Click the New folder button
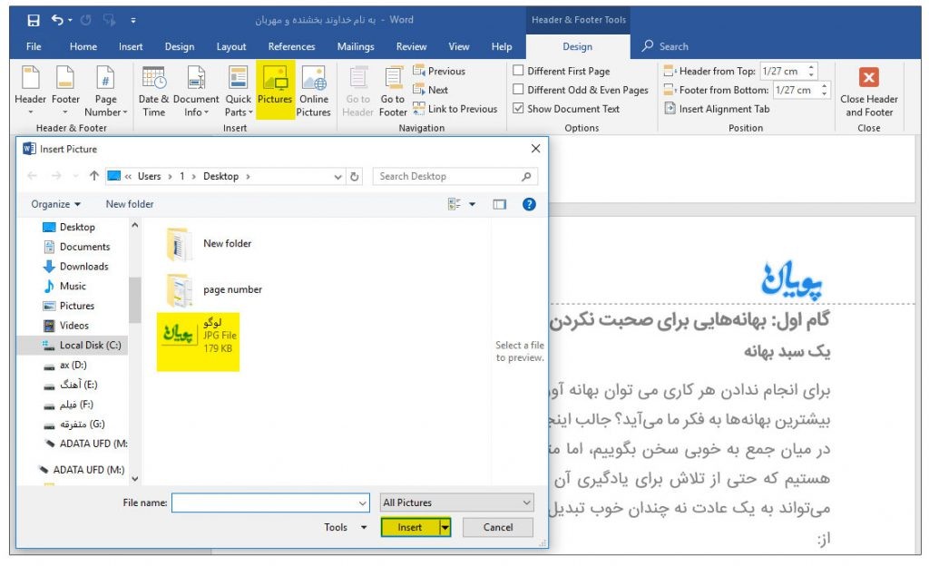Screen dimensions: 929x566 click(x=130, y=204)
